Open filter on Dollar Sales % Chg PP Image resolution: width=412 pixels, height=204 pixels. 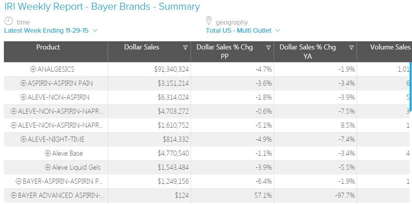pyautogui.click(x=268, y=47)
